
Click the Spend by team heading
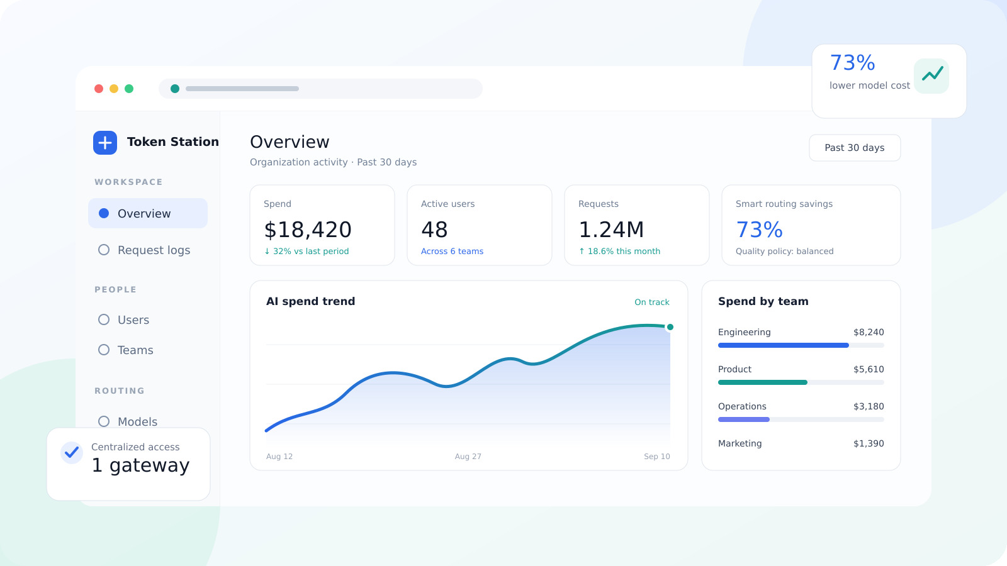763,301
